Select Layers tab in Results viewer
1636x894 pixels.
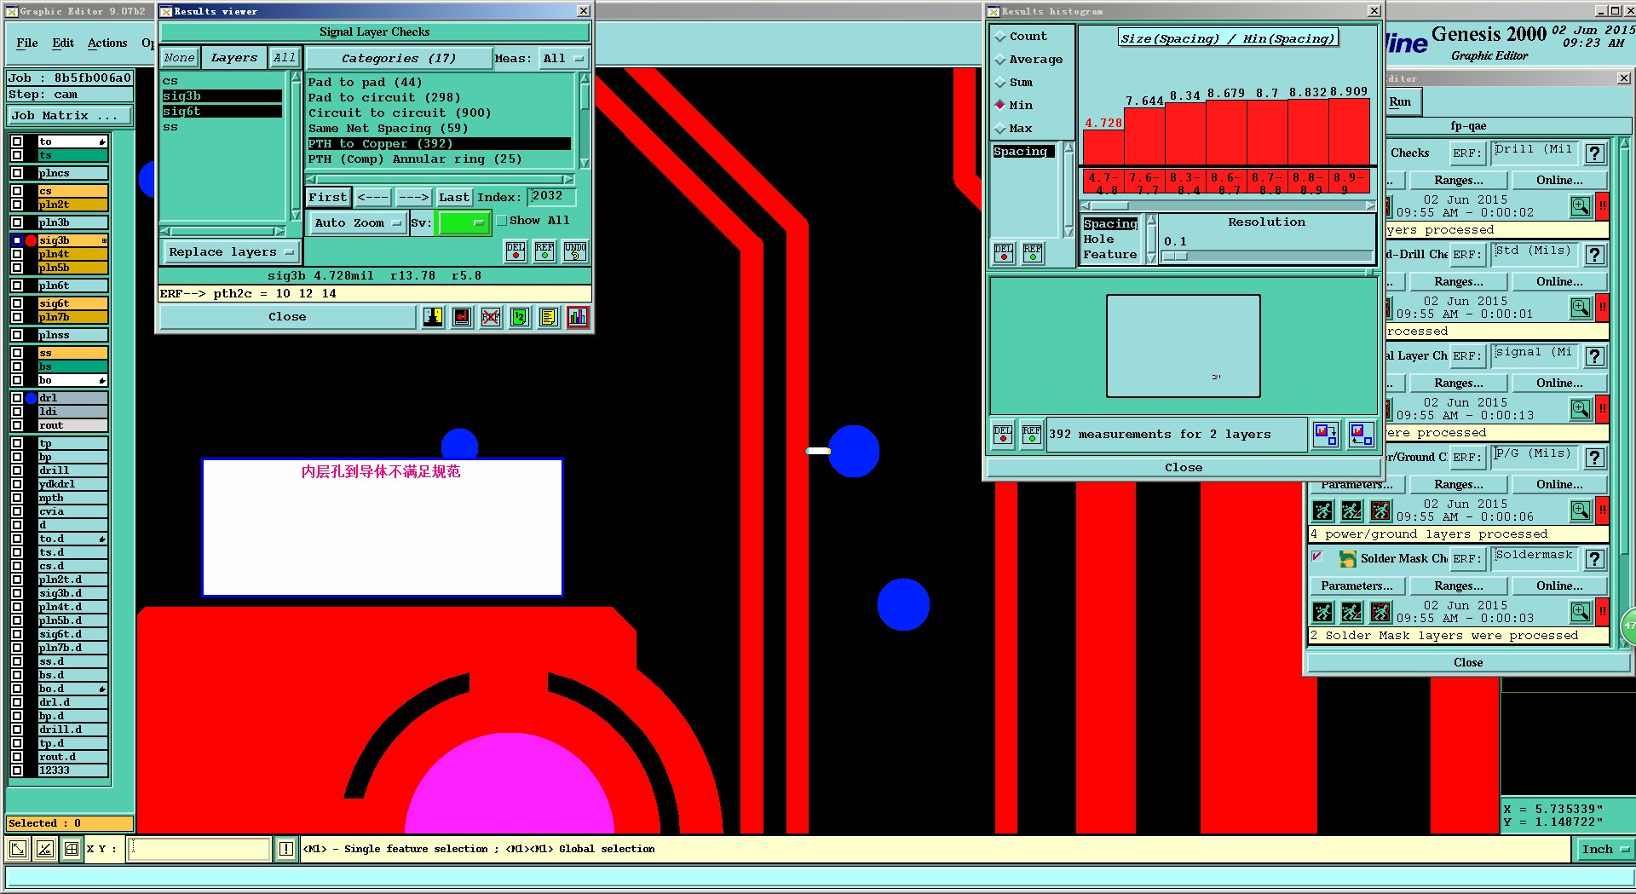[234, 58]
